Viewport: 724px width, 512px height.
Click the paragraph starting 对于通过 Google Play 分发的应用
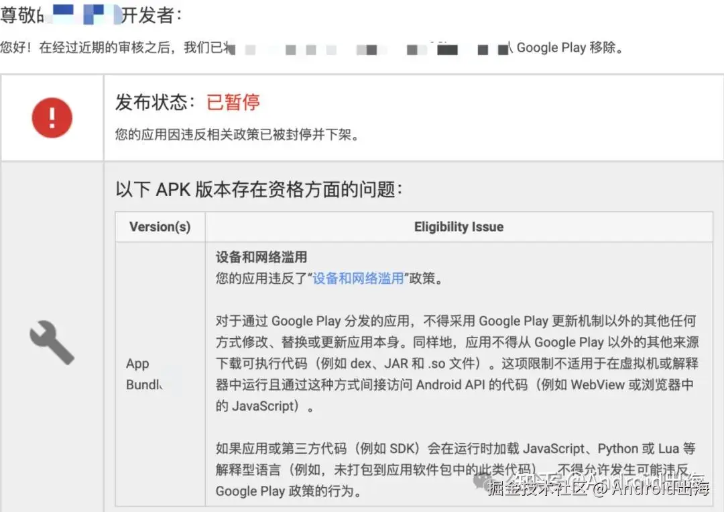[457, 363]
